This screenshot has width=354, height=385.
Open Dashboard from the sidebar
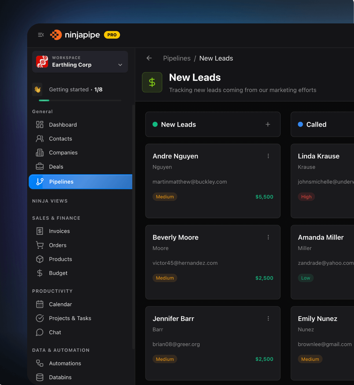click(63, 125)
